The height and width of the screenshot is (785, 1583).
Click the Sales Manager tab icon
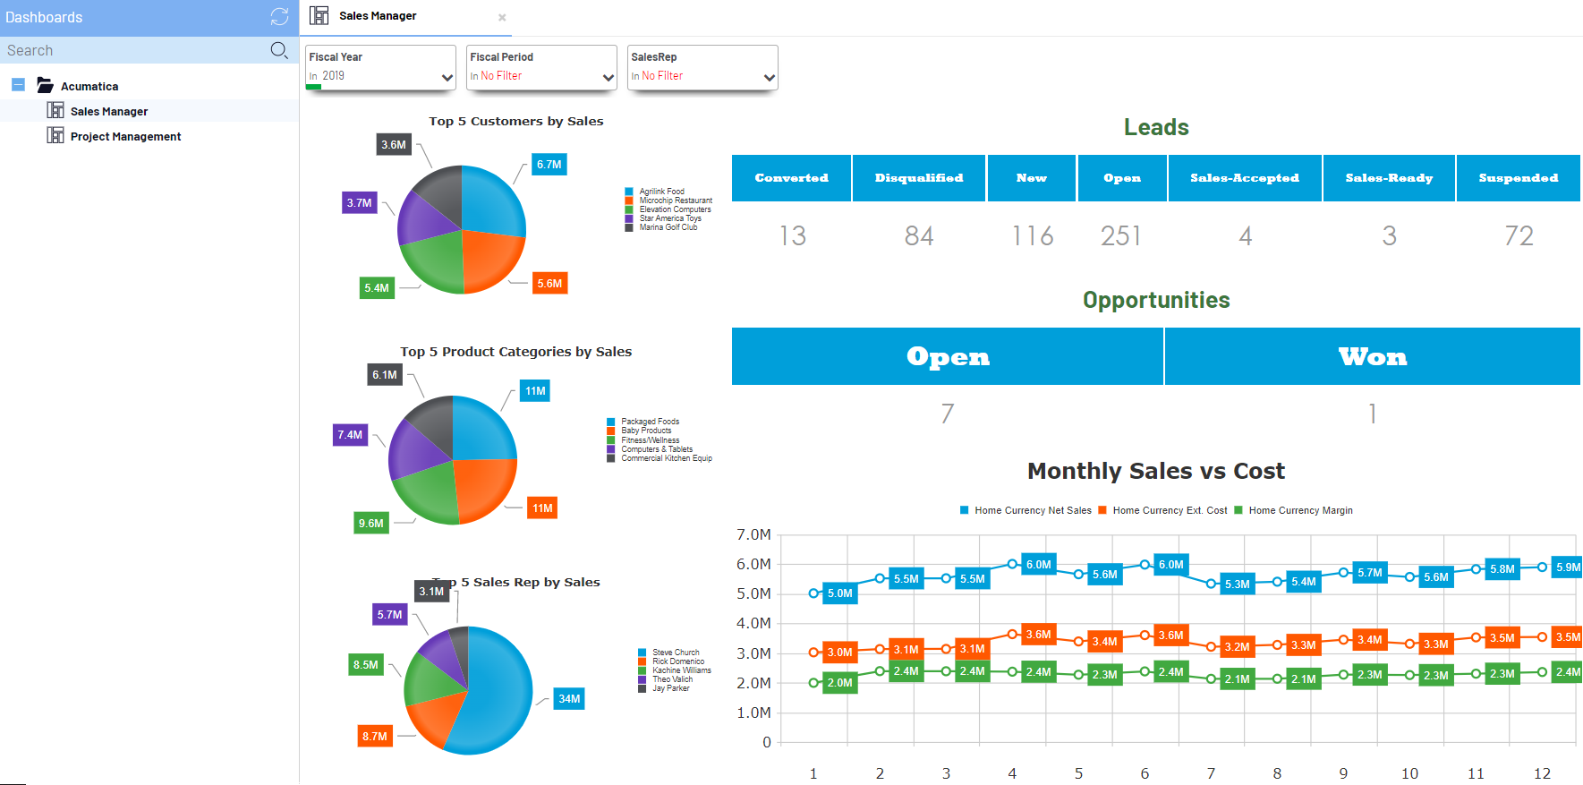[x=319, y=16]
